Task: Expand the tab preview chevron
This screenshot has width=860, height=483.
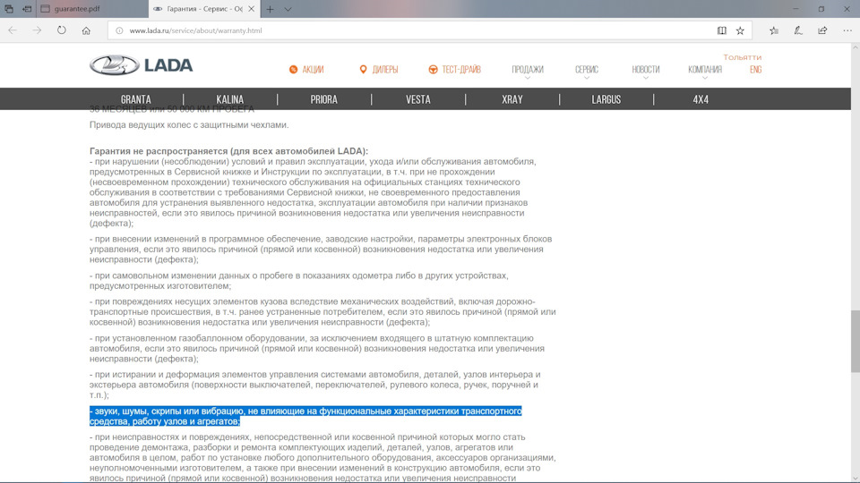Action: 288,8
